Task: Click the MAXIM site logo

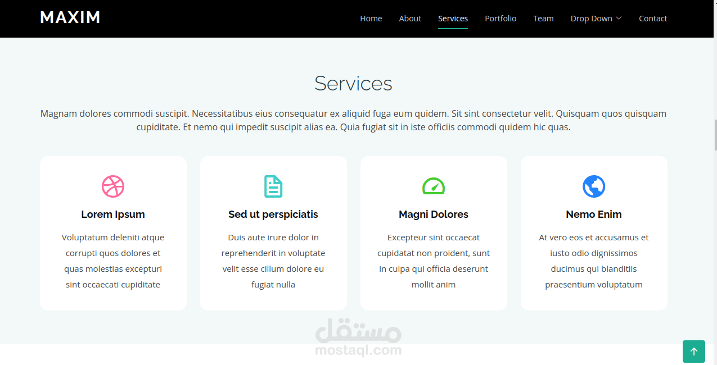Action: [x=70, y=18]
